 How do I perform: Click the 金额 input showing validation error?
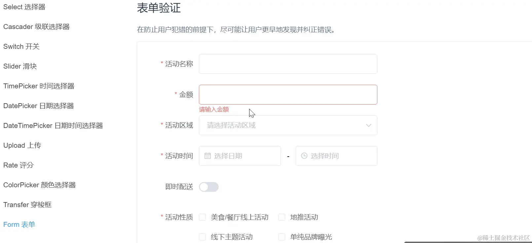(287, 94)
